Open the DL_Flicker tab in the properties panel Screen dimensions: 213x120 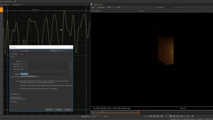tap(14, 54)
